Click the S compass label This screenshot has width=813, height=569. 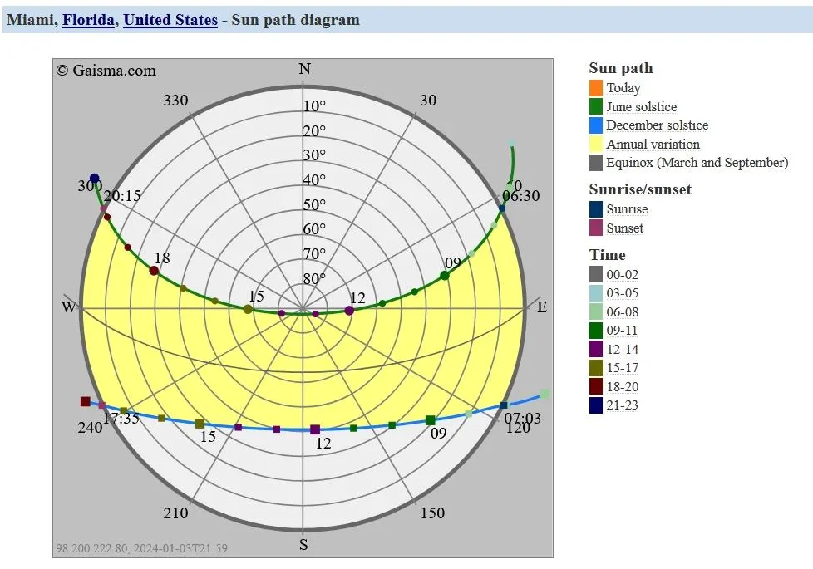pos(304,545)
